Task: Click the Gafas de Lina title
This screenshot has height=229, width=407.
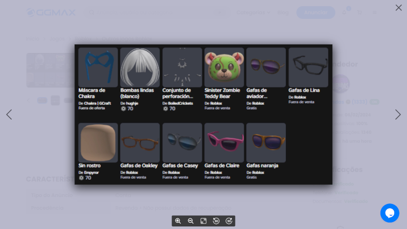Action: click(304, 91)
